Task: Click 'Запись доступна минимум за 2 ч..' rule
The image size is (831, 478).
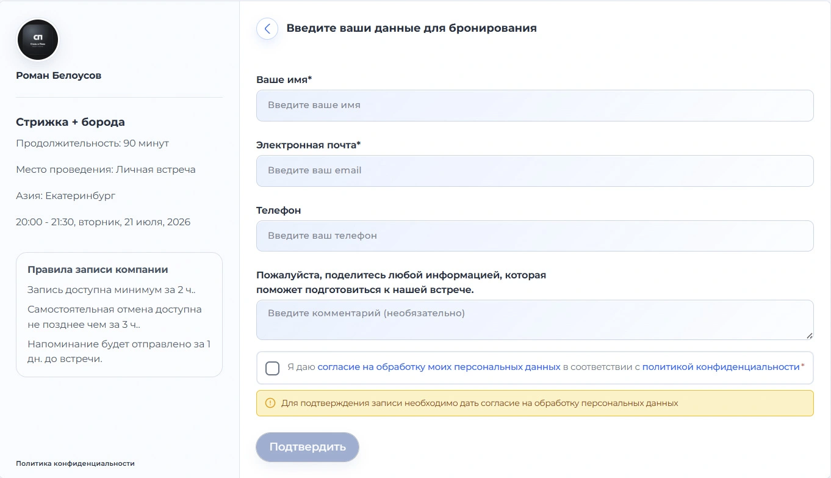Action: click(x=112, y=290)
